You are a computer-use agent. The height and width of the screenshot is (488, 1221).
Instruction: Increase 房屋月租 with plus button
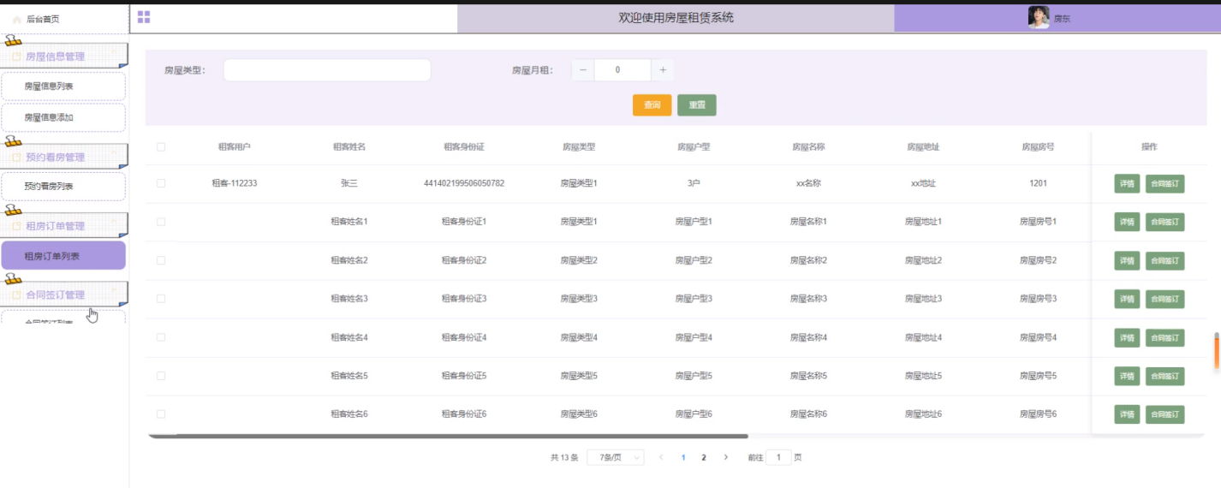click(663, 70)
